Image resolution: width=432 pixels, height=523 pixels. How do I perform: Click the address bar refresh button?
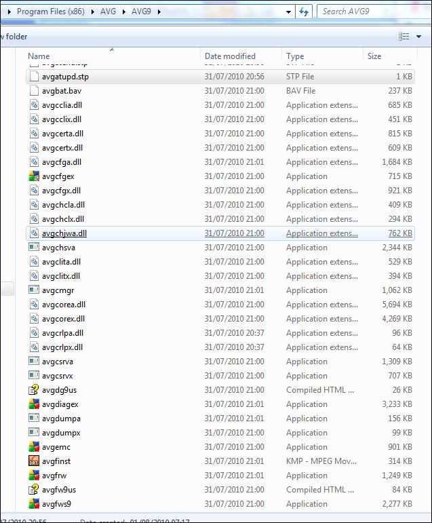tap(304, 12)
